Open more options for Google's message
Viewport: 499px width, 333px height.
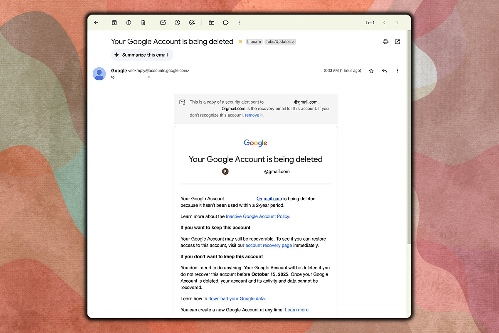pos(398,70)
